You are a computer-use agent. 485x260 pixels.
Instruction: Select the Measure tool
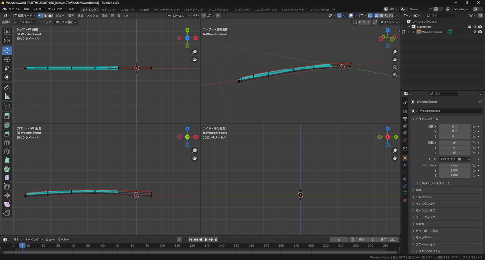[7, 96]
